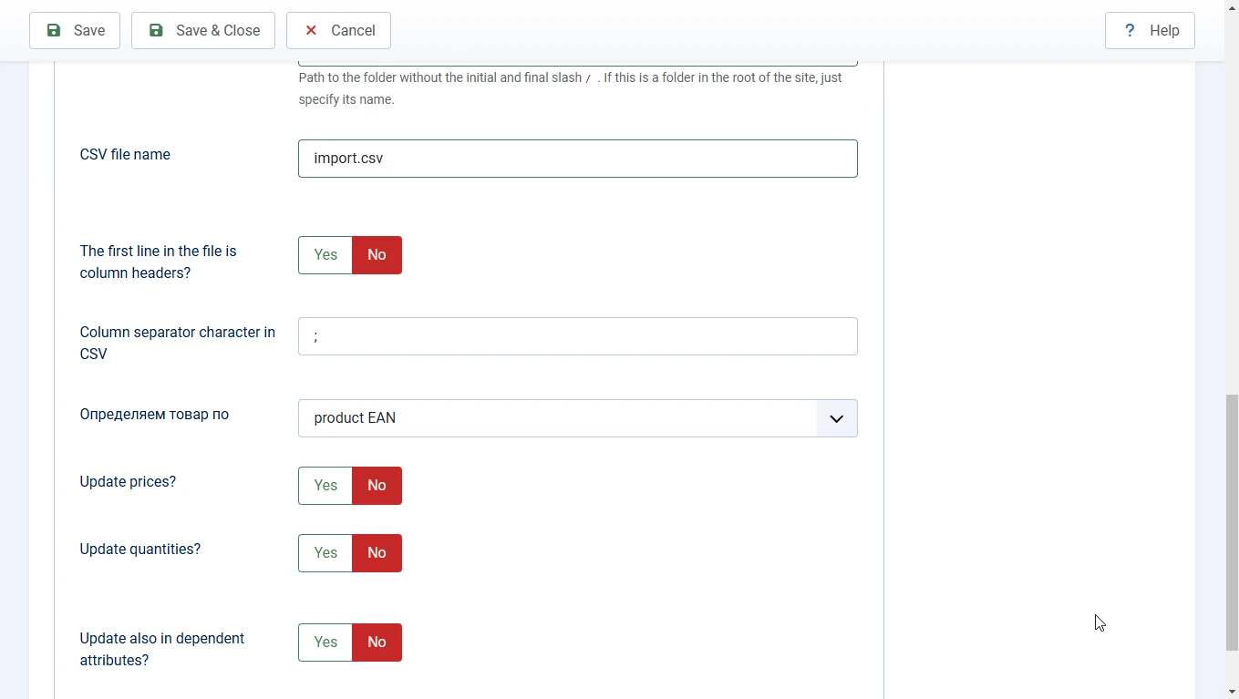Enable Update prices by choosing Yes
The height and width of the screenshot is (699, 1239).
325,486
